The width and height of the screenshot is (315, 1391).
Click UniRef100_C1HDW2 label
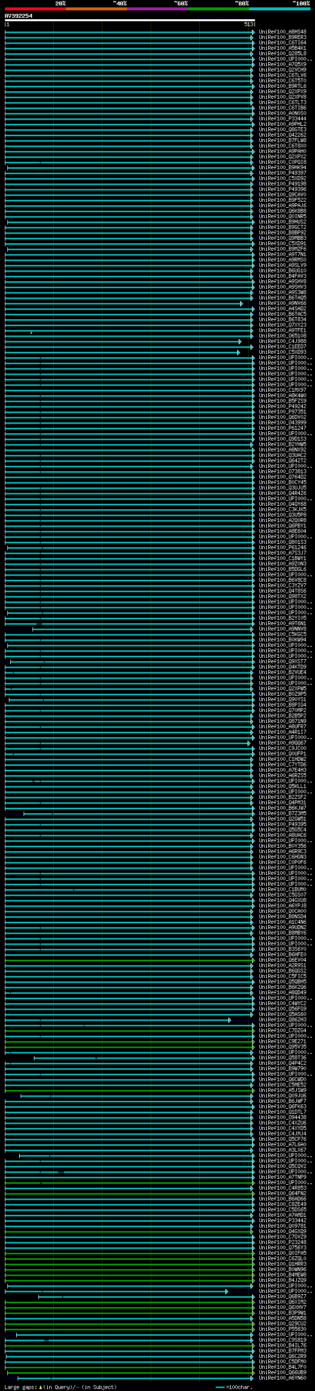[283, 759]
